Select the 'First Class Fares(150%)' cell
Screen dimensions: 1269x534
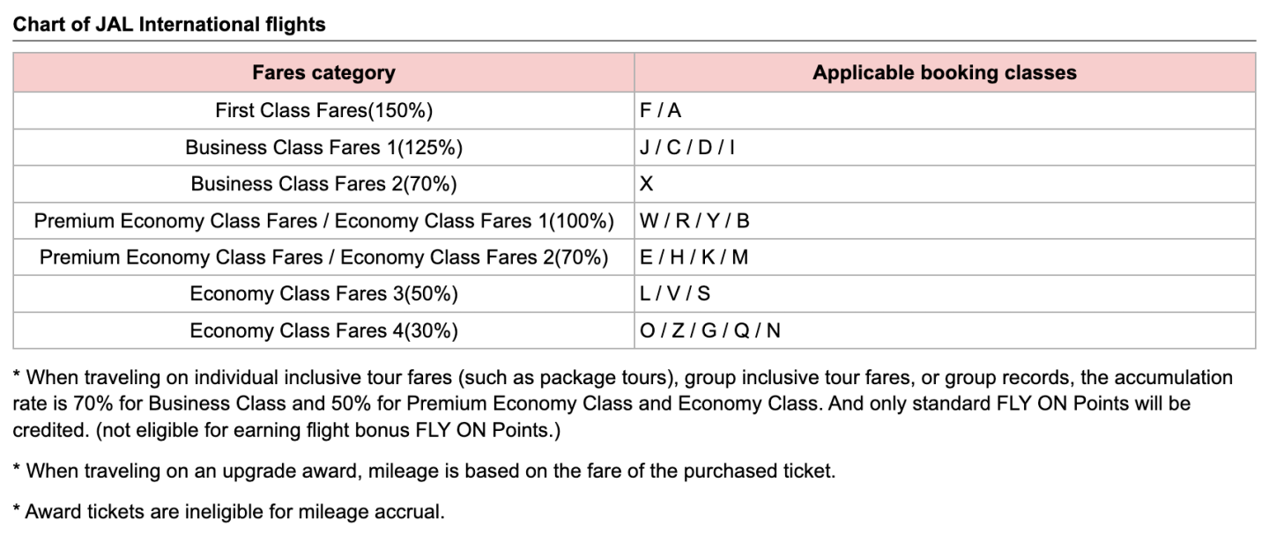(323, 111)
